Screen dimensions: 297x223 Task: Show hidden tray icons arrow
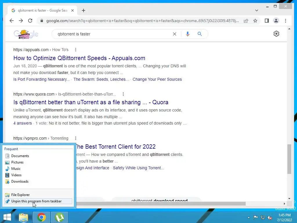(249, 217)
